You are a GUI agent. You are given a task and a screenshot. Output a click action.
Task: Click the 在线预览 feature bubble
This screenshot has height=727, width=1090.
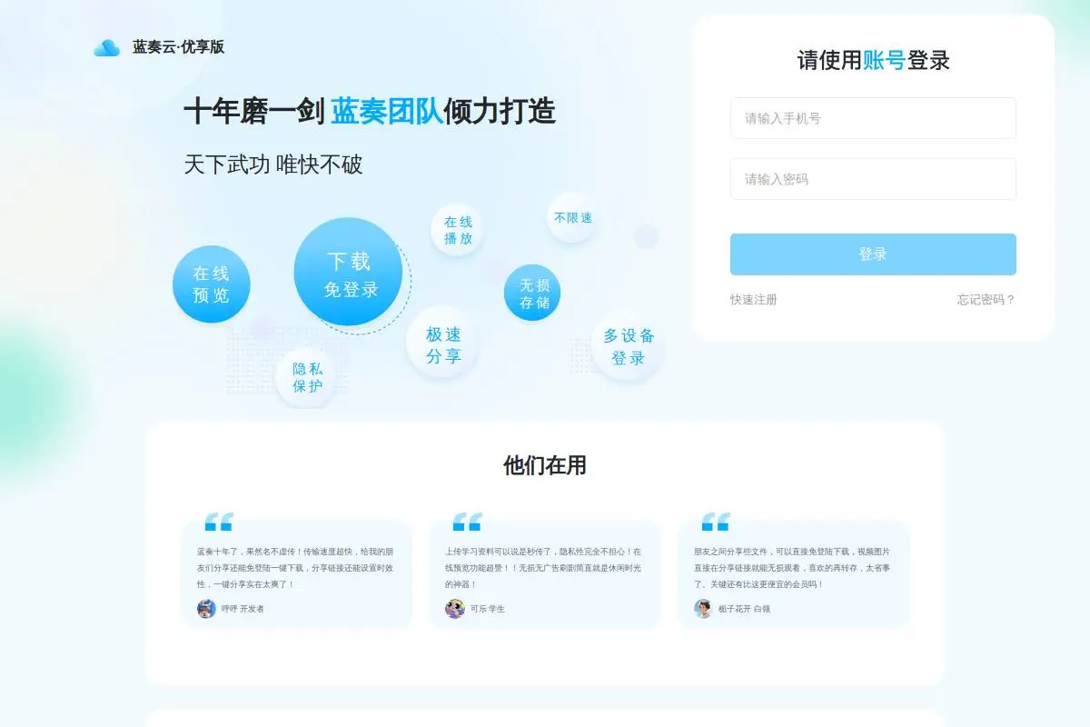point(211,284)
